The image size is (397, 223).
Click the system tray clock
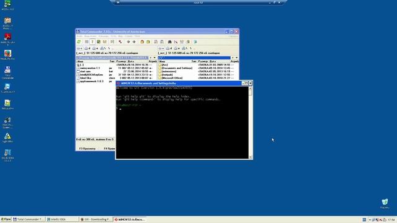click(x=391, y=220)
